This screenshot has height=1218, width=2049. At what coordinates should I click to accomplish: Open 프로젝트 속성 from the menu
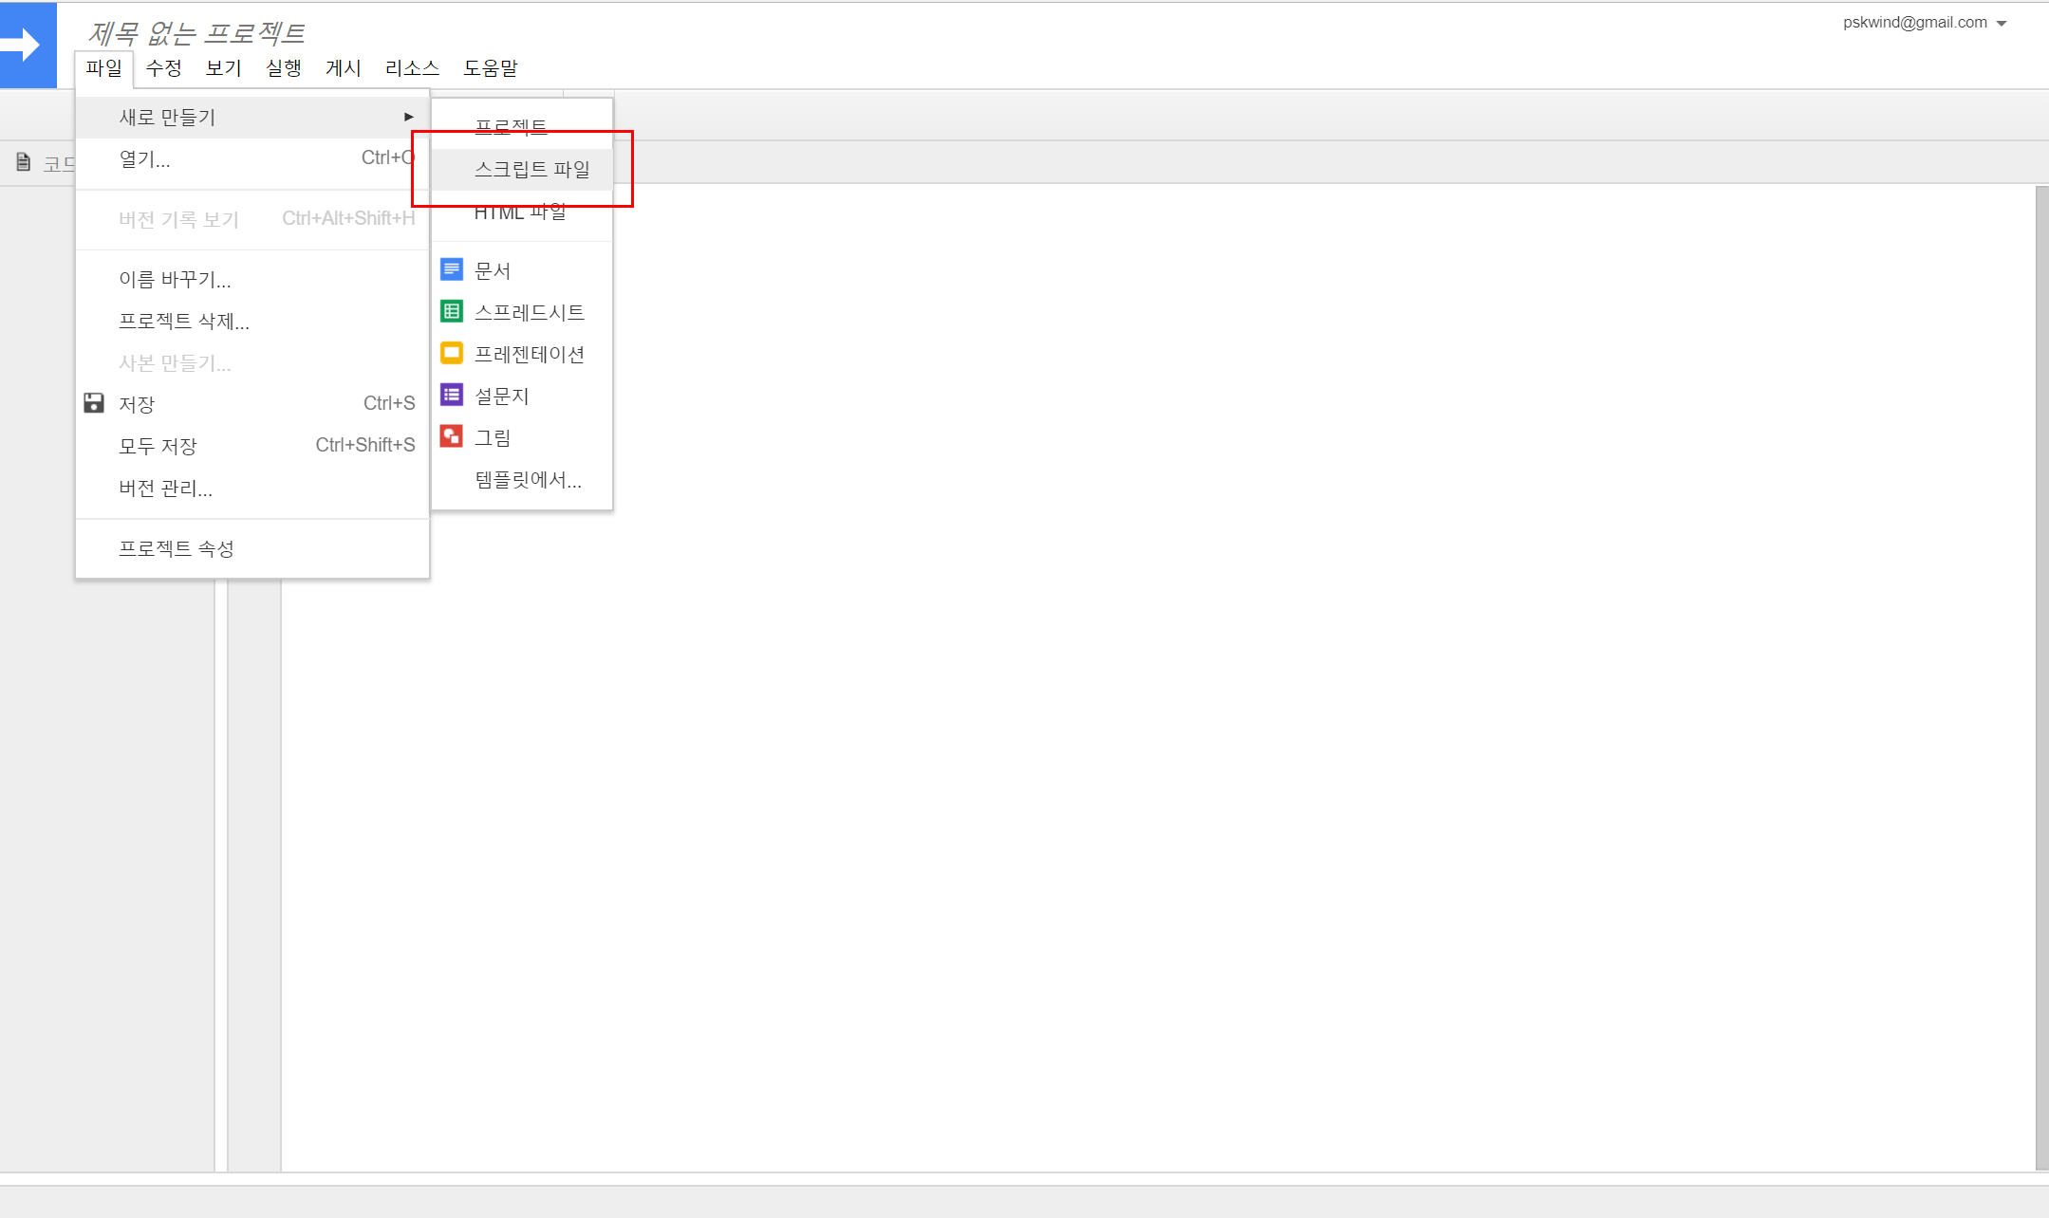(x=252, y=548)
